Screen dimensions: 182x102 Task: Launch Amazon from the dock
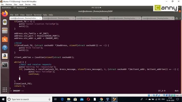click(x=5, y=56)
